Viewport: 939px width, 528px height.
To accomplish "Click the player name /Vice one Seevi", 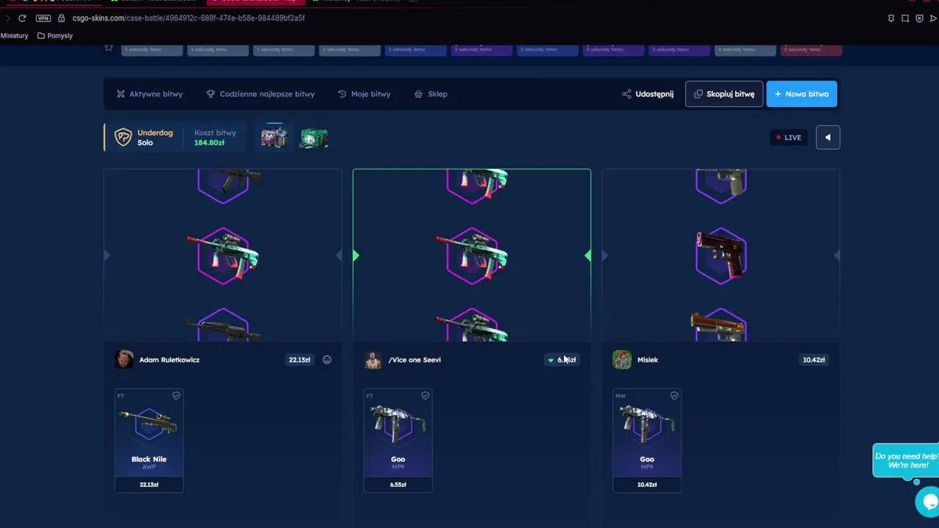I will point(414,359).
